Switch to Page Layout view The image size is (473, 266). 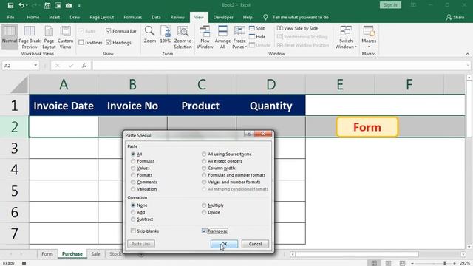(49, 38)
